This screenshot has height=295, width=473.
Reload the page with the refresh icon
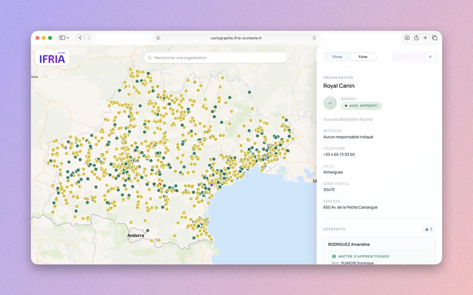pyautogui.click(x=314, y=38)
